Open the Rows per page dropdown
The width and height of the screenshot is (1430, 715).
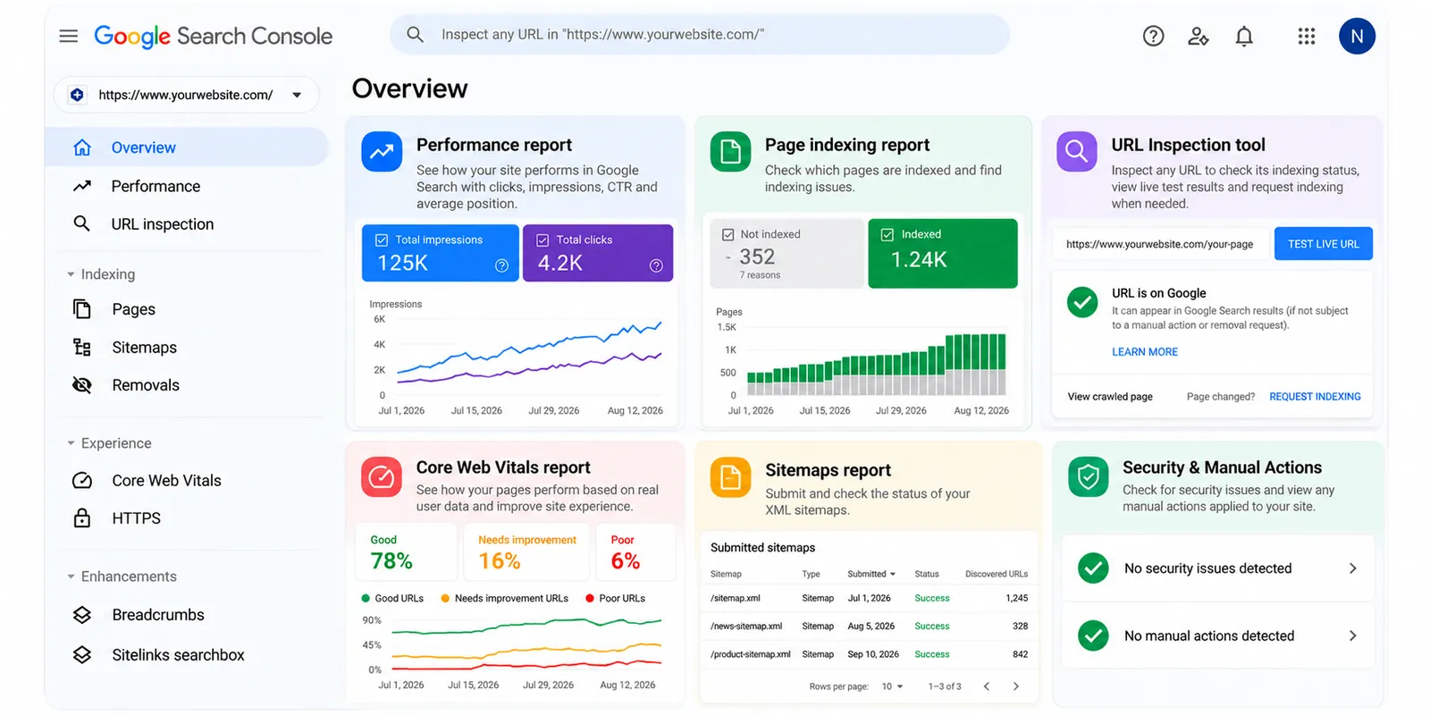(x=893, y=686)
